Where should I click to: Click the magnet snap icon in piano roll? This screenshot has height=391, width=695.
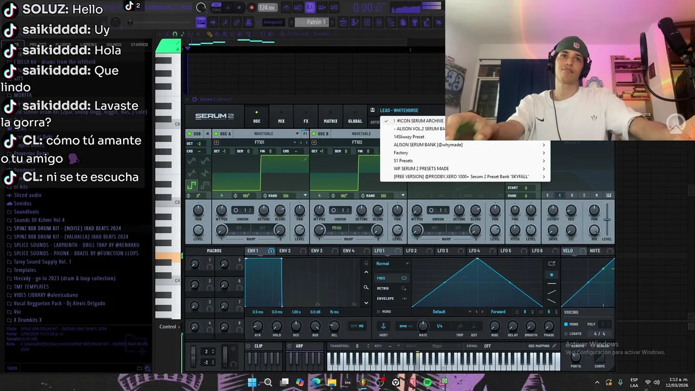coord(174,34)
